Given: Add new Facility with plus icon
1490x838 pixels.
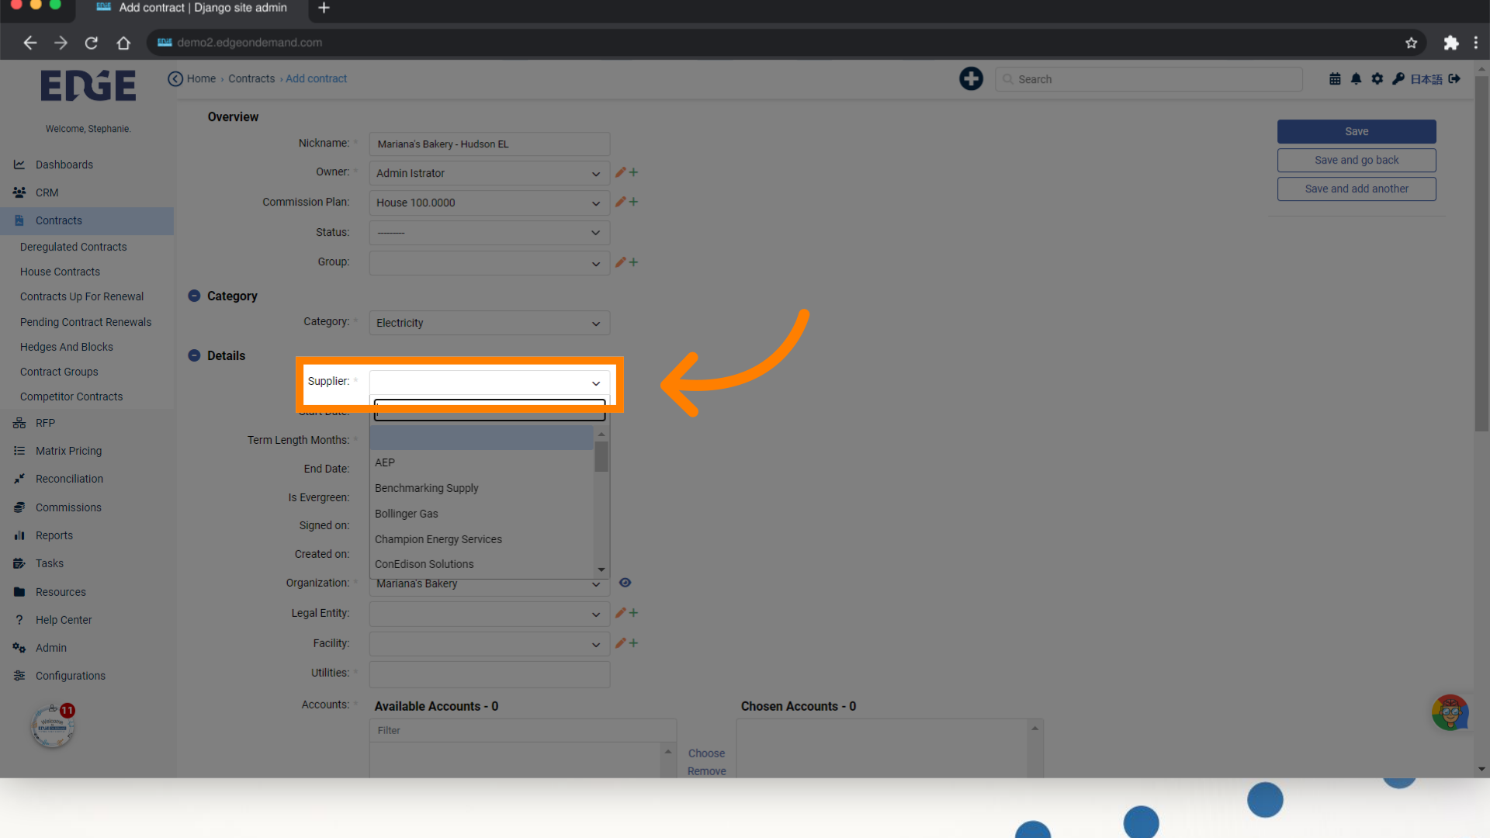Looking at the screenshot, I should click(633, 643).
